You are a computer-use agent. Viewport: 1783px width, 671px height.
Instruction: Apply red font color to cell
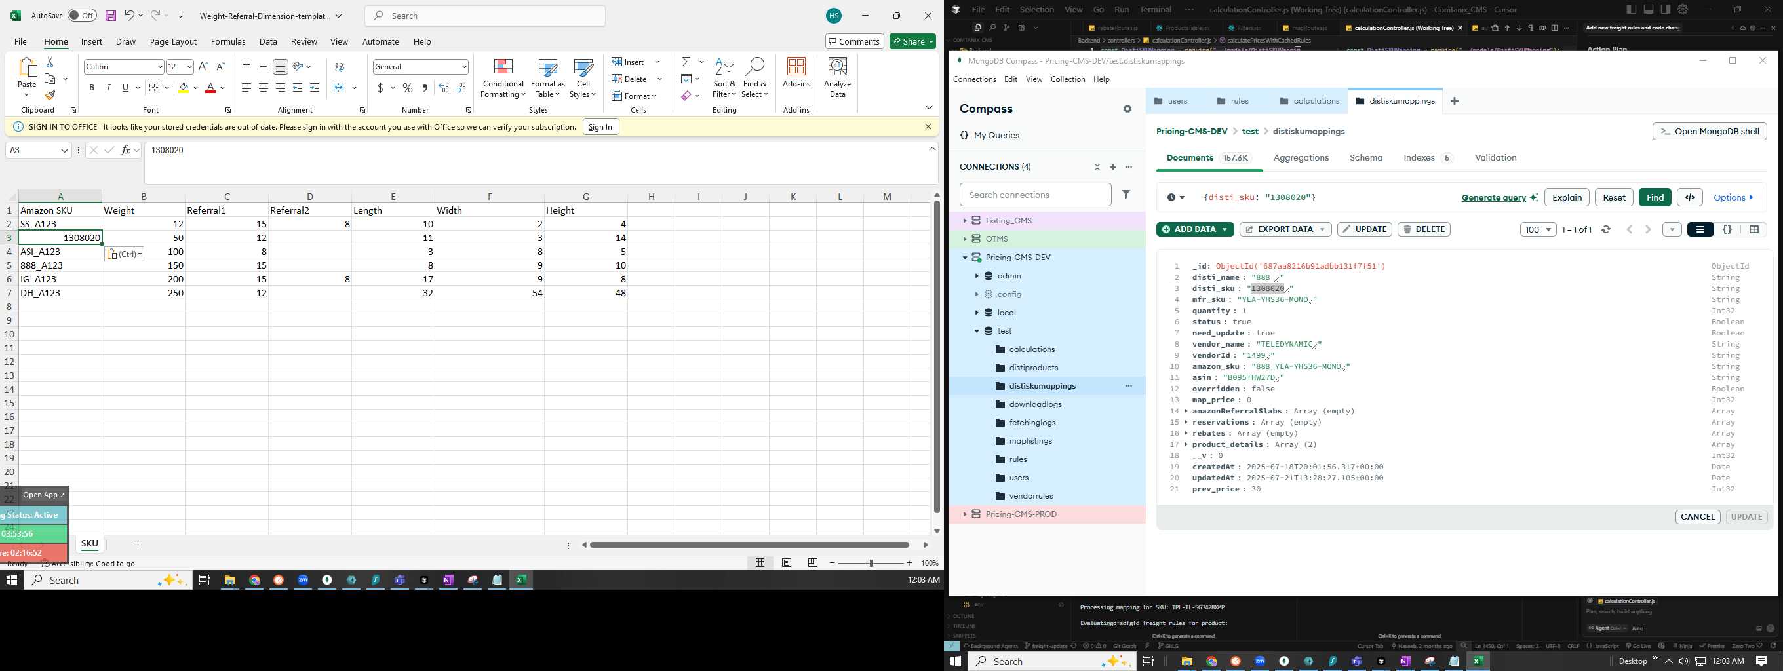pyautogui.click(x=210, y=88)
